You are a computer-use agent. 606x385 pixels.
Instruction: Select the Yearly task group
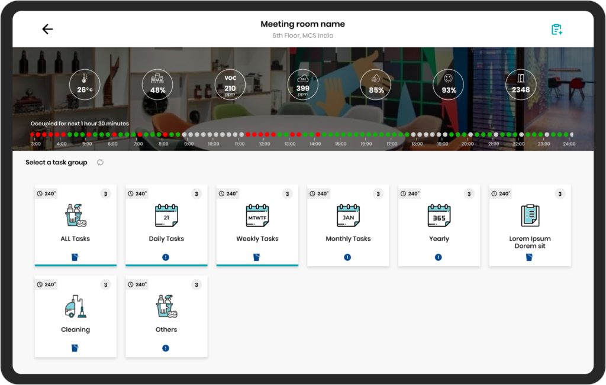[x=439, y=225]
